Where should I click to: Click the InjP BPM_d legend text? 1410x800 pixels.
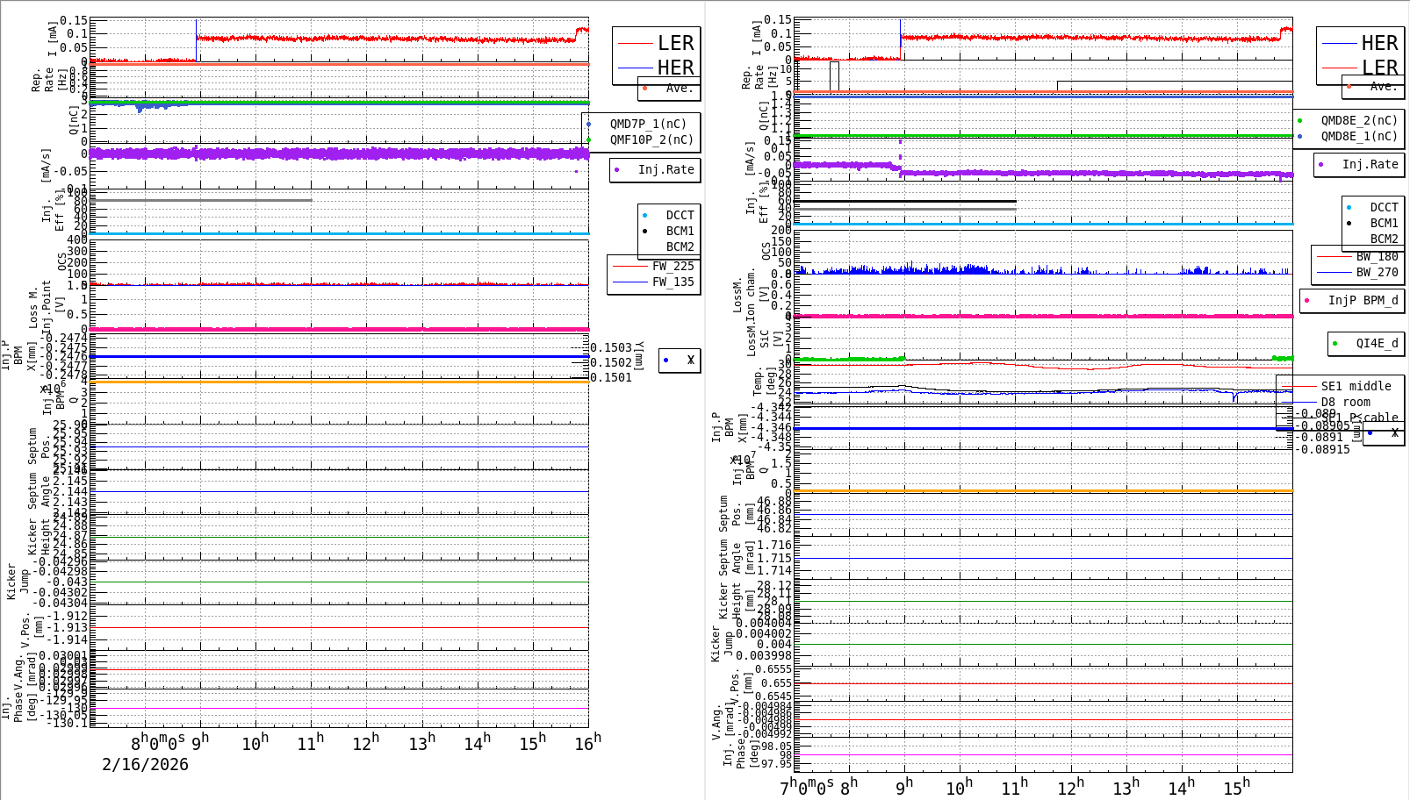coord(1363,300)
